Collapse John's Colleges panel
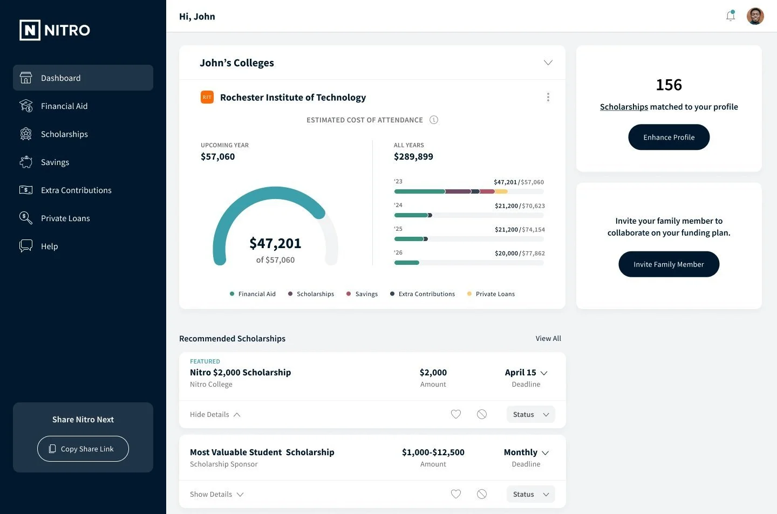This screenshot has height=514, width=777. 548,63
